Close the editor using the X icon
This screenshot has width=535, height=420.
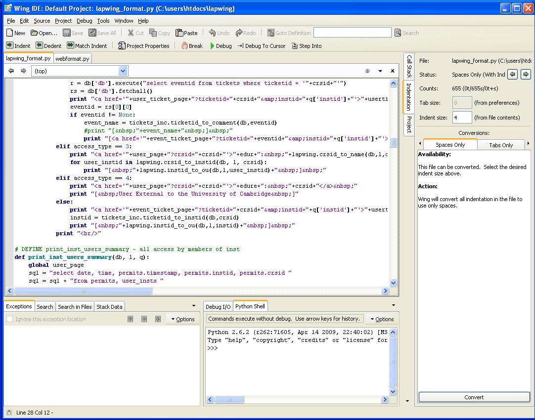click(x=393, y=71)
